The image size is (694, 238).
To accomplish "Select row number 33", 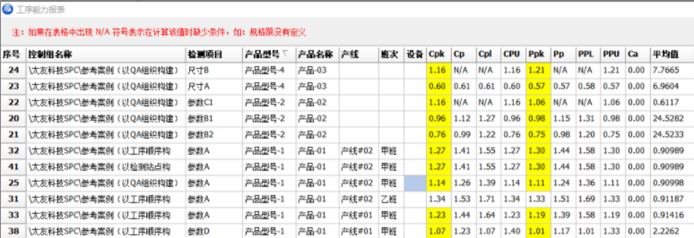I will [x=13, y=215].
